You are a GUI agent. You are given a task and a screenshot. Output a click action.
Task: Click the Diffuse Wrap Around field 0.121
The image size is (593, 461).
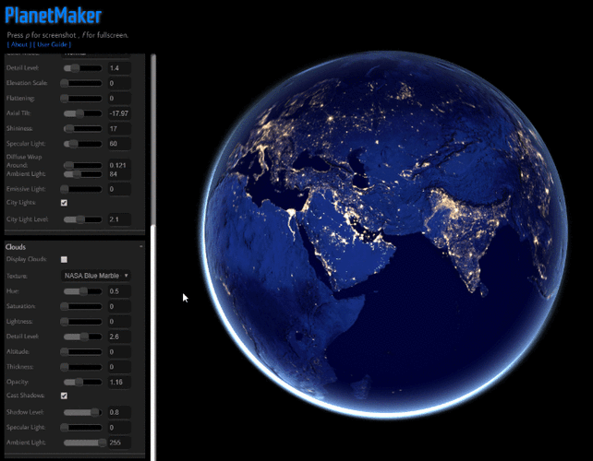pos(119,165)
